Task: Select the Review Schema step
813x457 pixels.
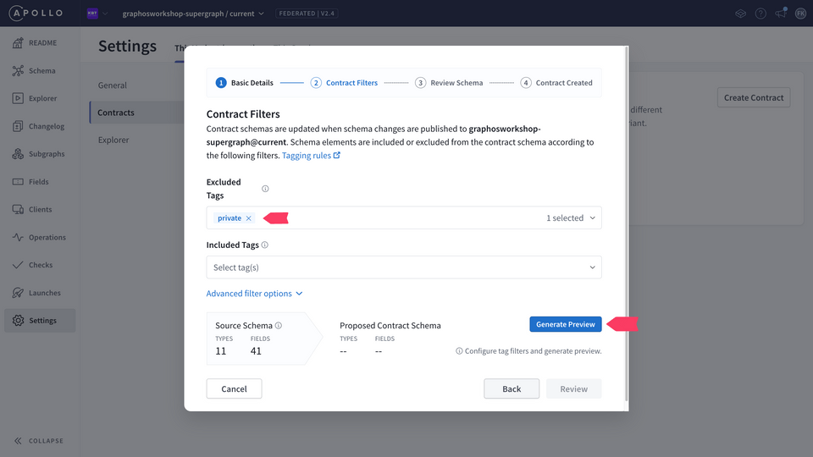Action: pos(449,83)
